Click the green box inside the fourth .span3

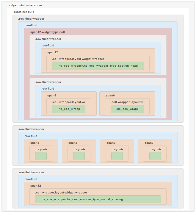pyautogui.click(x=155, y=156)
